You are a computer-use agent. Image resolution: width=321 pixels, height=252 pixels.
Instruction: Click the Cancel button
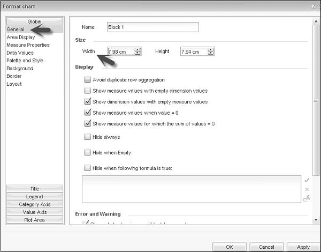(266, 247)
